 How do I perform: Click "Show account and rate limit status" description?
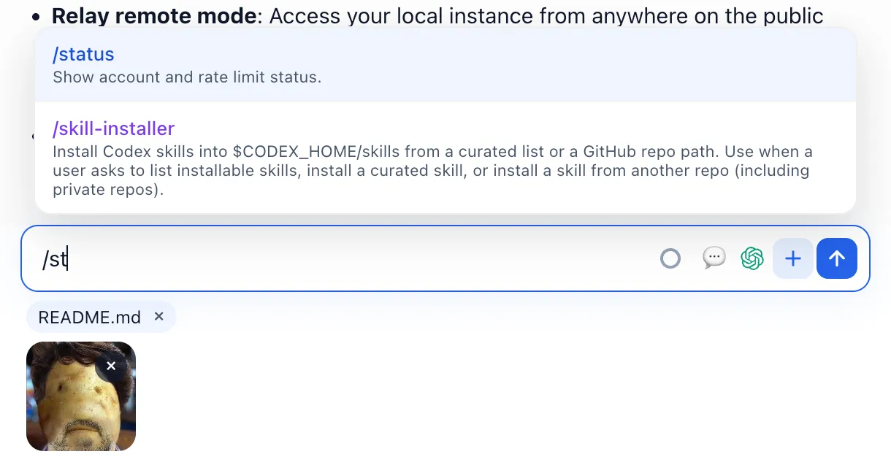pos(187,77)
